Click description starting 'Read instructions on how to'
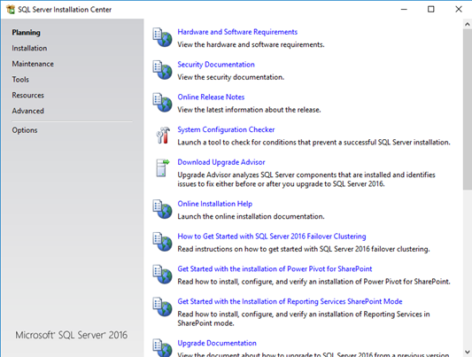 pos(304,249)
